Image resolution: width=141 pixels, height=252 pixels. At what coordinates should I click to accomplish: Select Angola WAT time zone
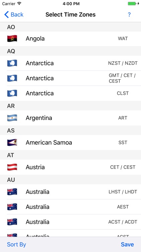coord(70,39)
